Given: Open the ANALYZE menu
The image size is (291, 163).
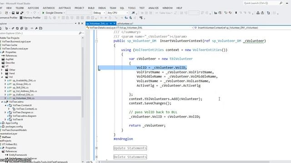Looking at the screenshot, I should (x=153, y=8).
